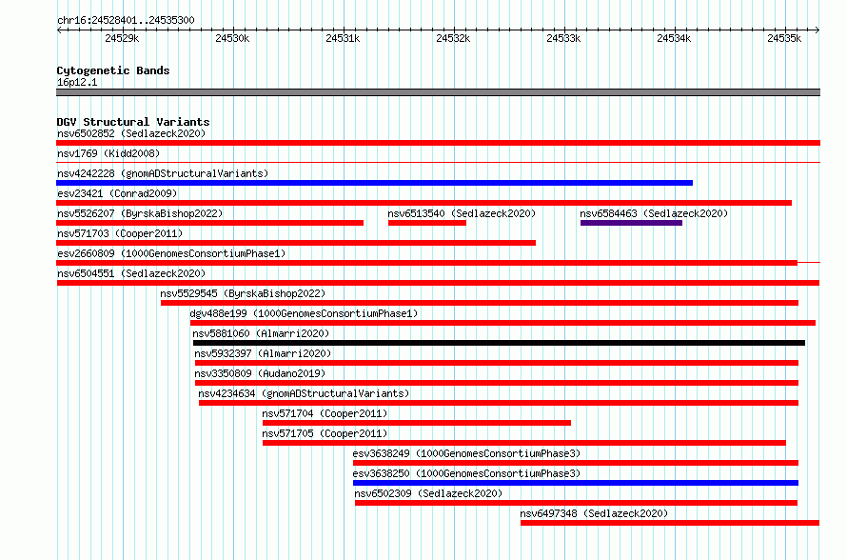Click the blue nsv4242228 gnomADStructuralVariants bar
This screenshot has width=847, height=560.
coord(374,183)
